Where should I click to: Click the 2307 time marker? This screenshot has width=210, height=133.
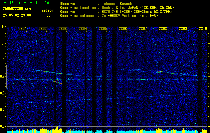[143, 28]
